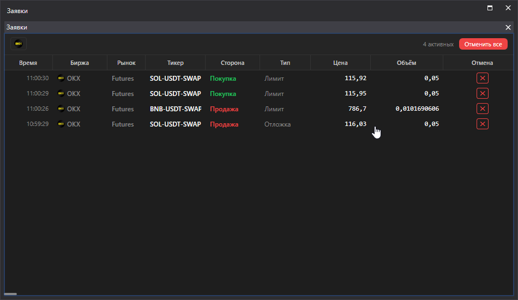Viewport: 518px width, 300px height.
Task: Sort orders by Время column
Action: pyautogui.click(x=28, y=63)
